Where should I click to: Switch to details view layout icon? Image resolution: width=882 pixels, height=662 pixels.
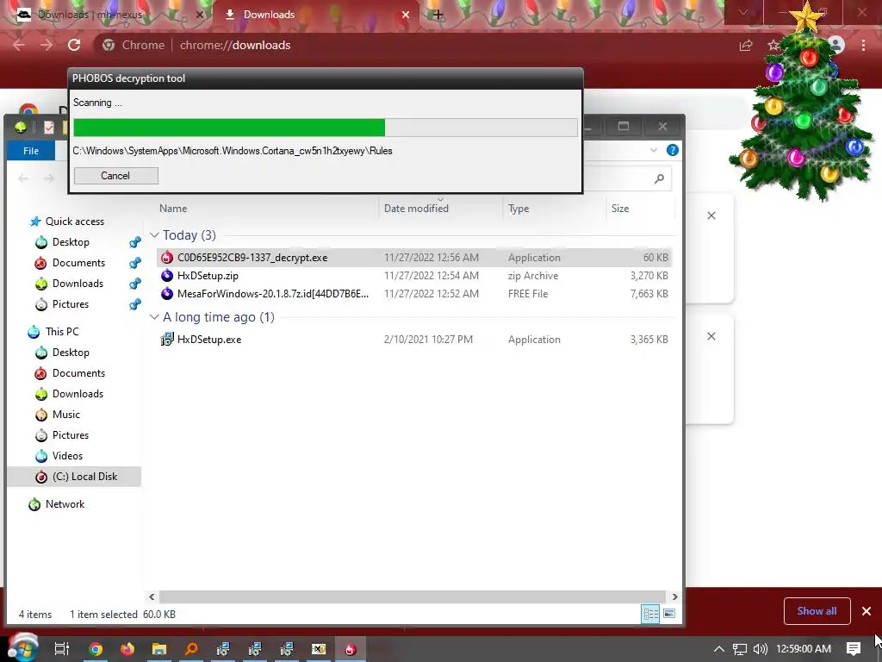(651, 614)
